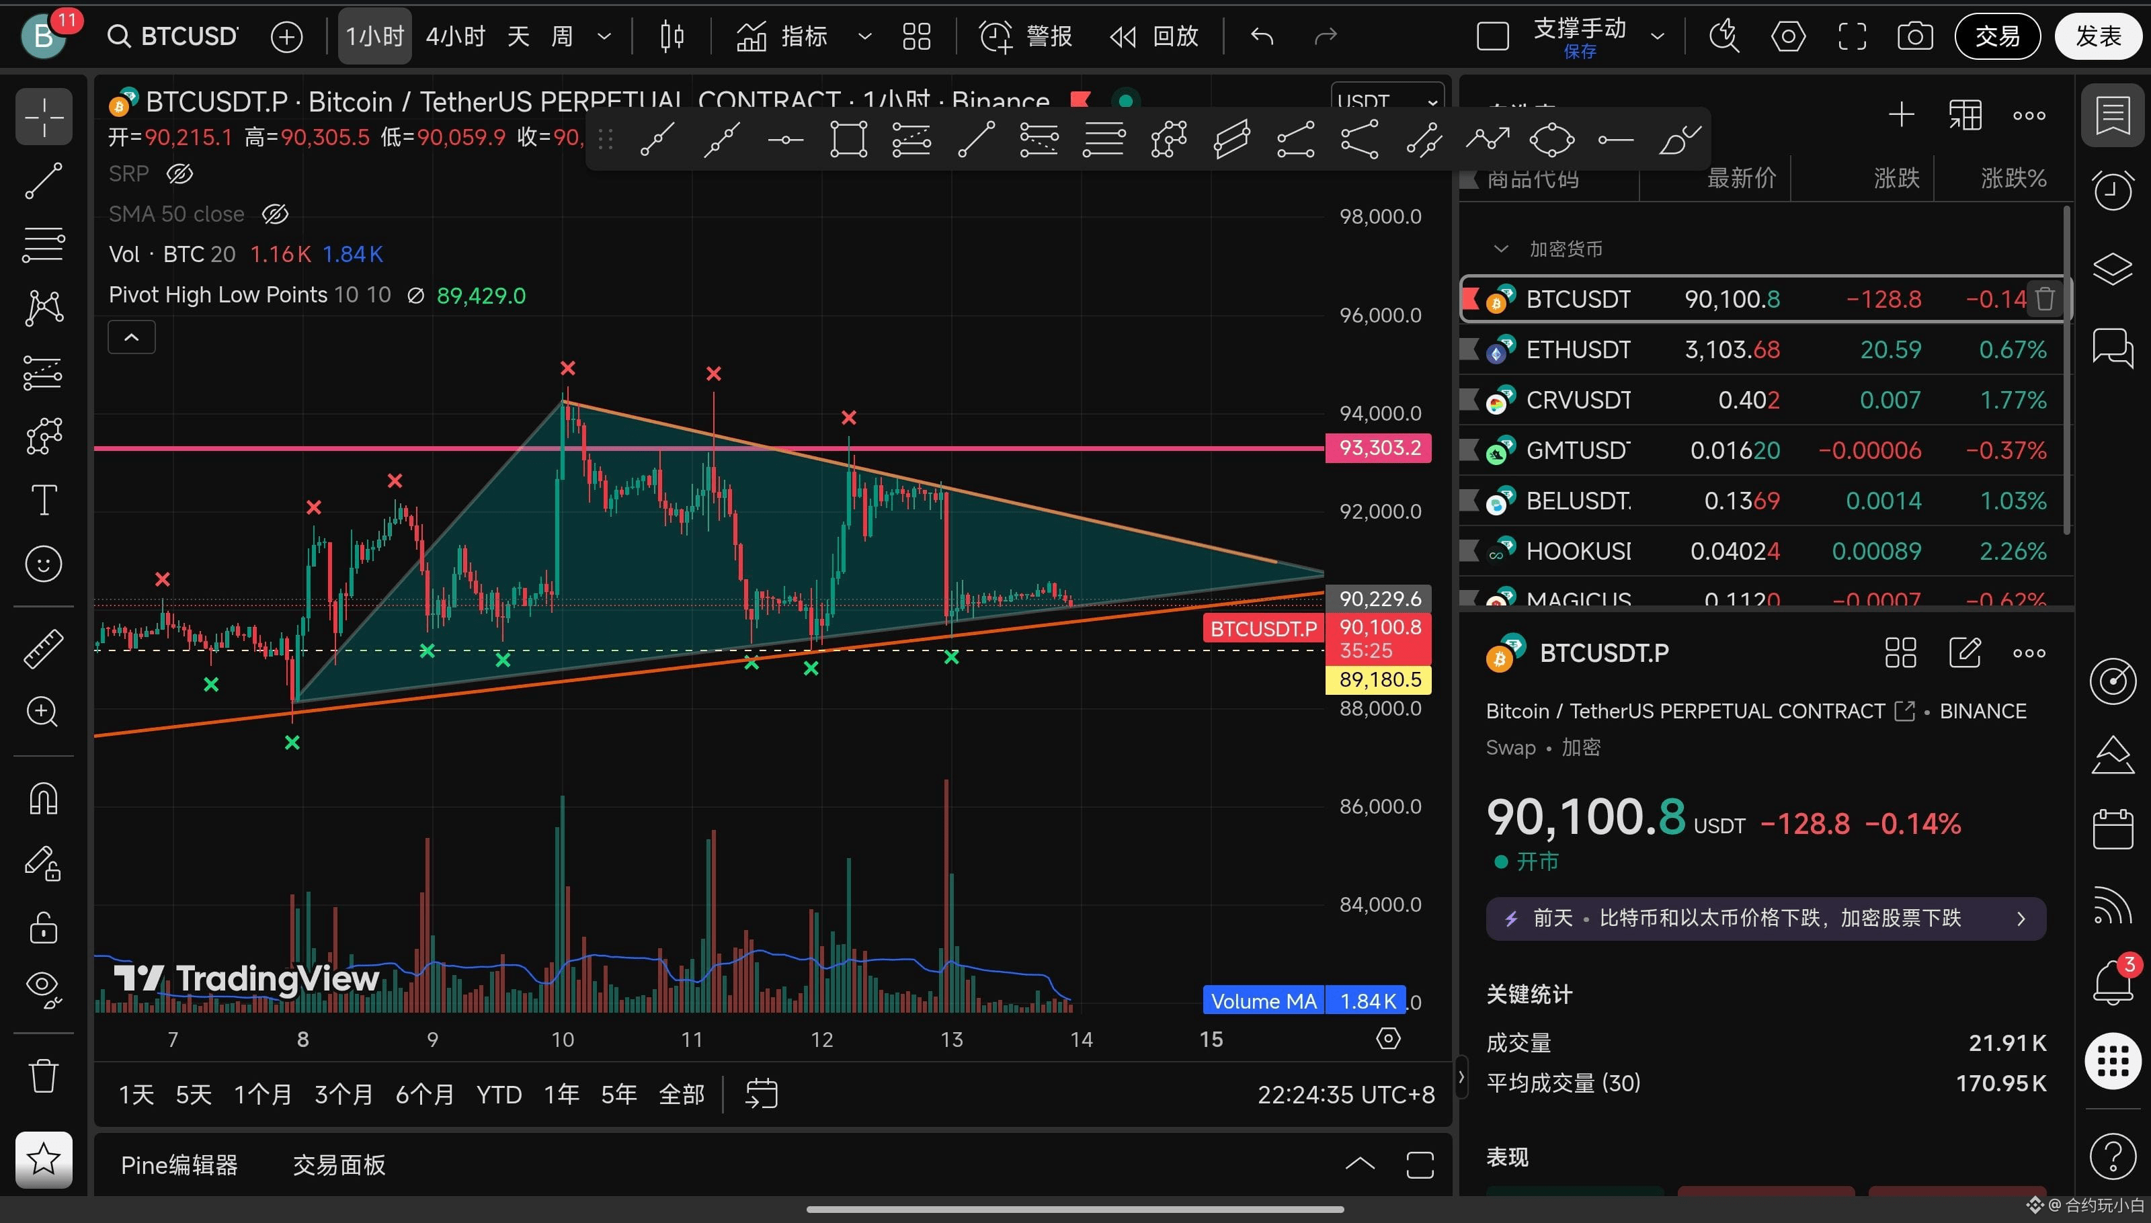Start 回放 bar replay
2151x1223 pixels.
click(x=1153, y=36)
